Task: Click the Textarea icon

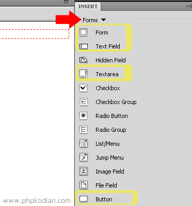Action: (84, 74)
